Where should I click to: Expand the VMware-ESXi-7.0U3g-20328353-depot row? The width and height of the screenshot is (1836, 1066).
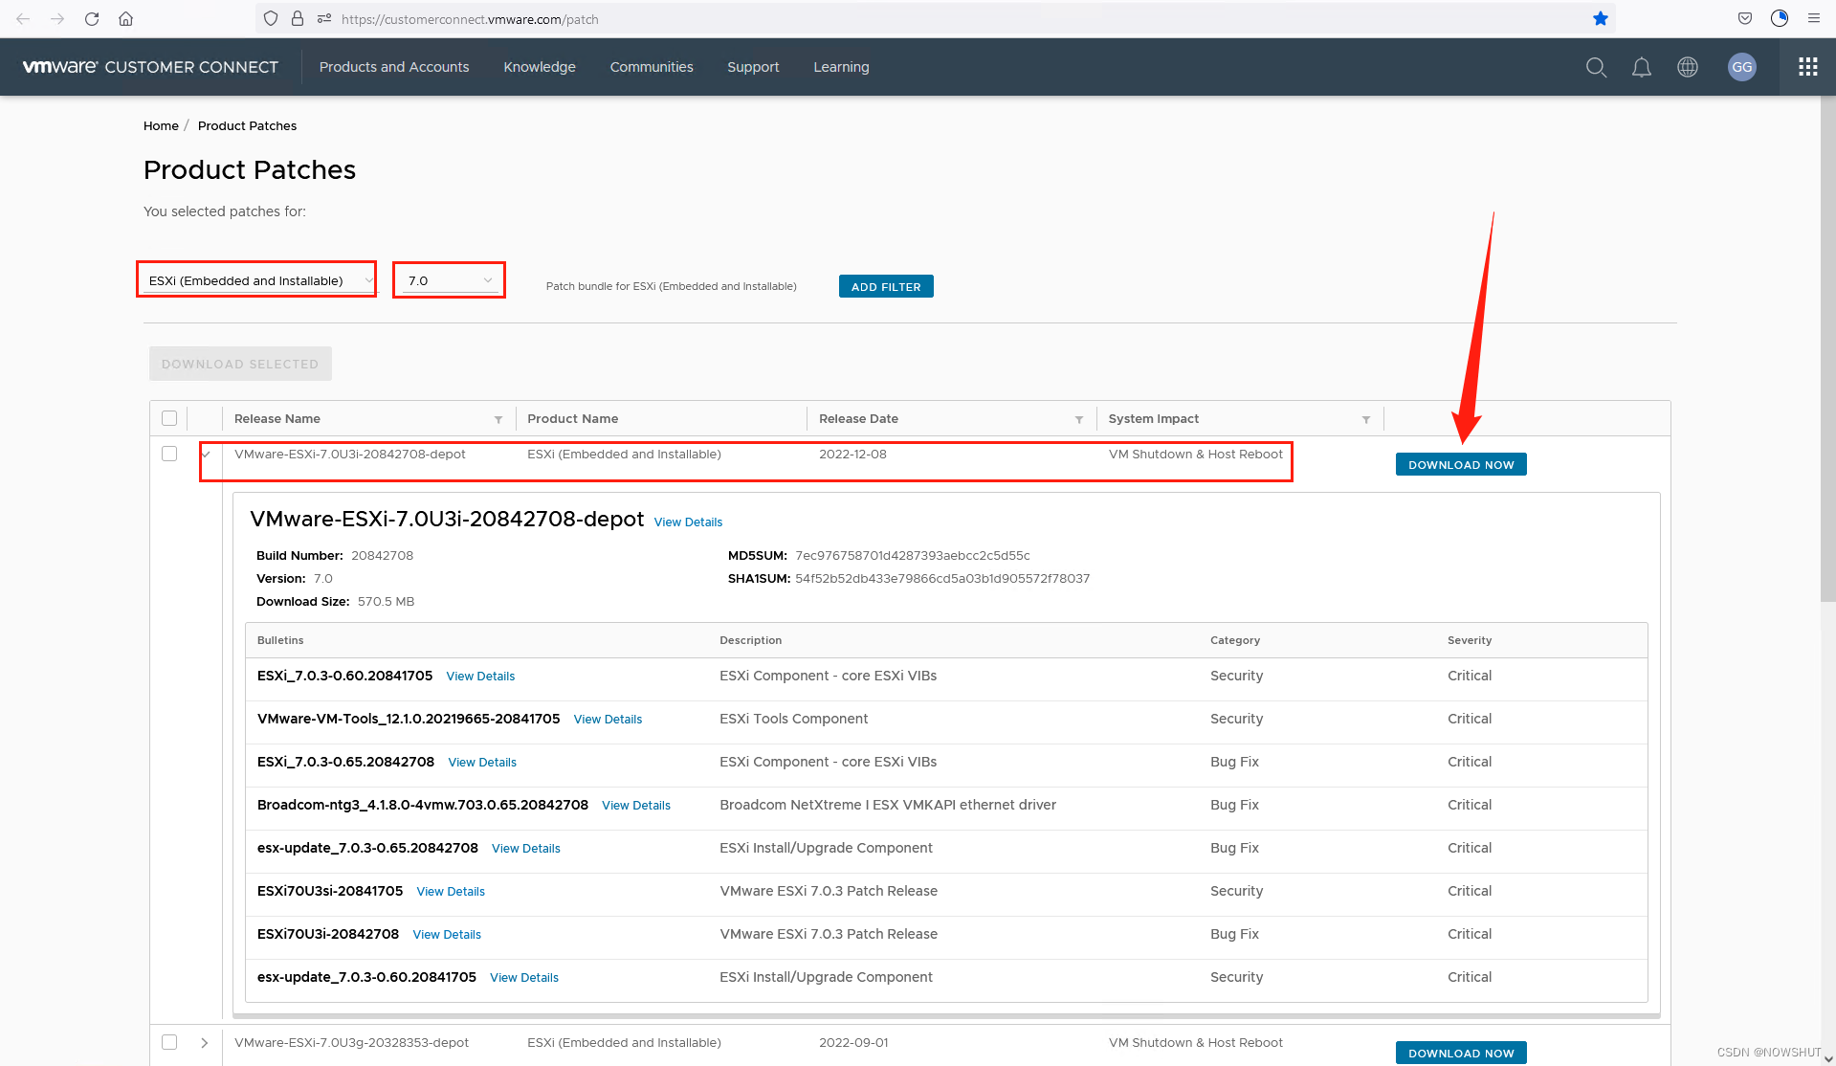(x=205, y=1042)
